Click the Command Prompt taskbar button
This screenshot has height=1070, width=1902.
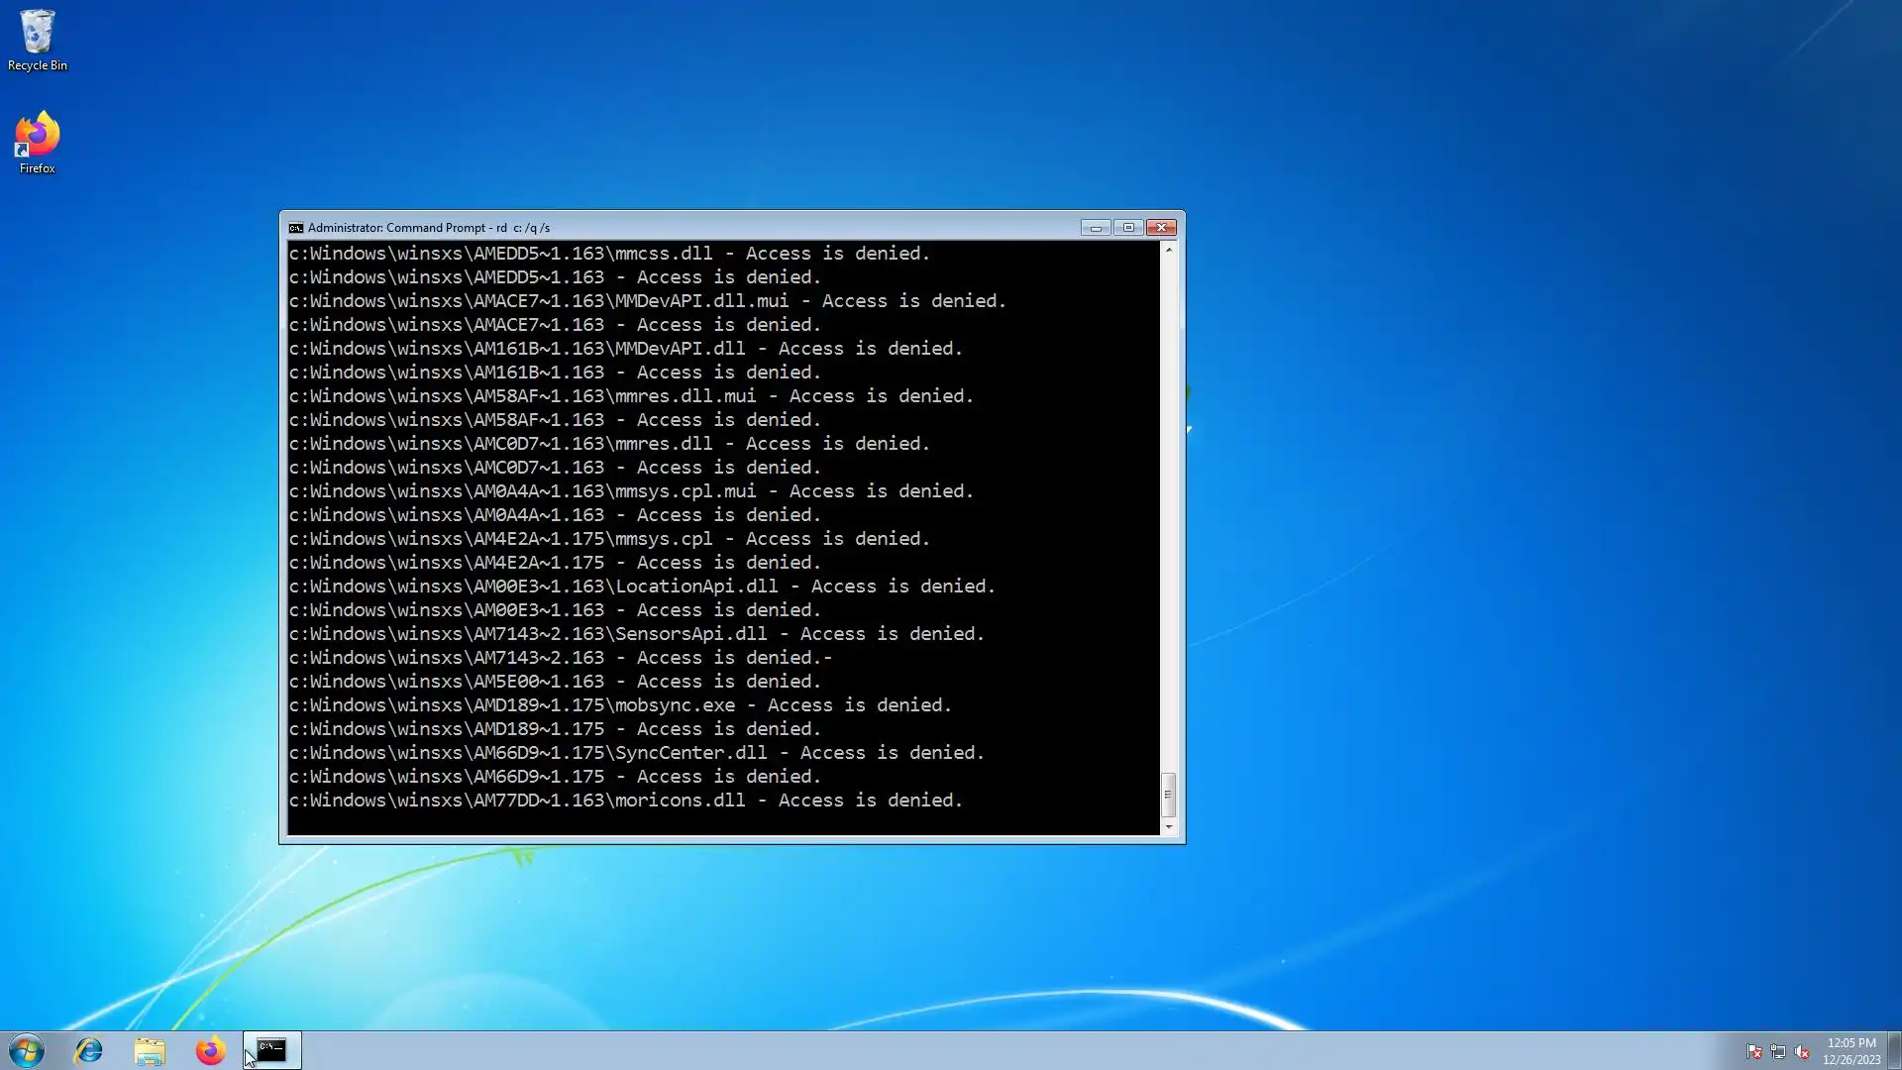[x=271, y=1050]
